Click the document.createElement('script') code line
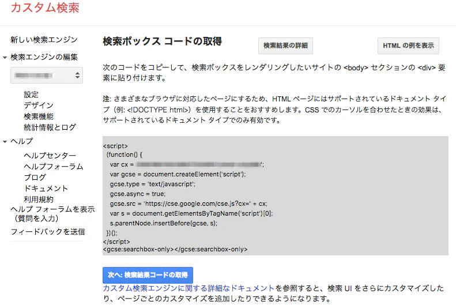Viewport: 456px width, 305px height. tap(178, 174)
